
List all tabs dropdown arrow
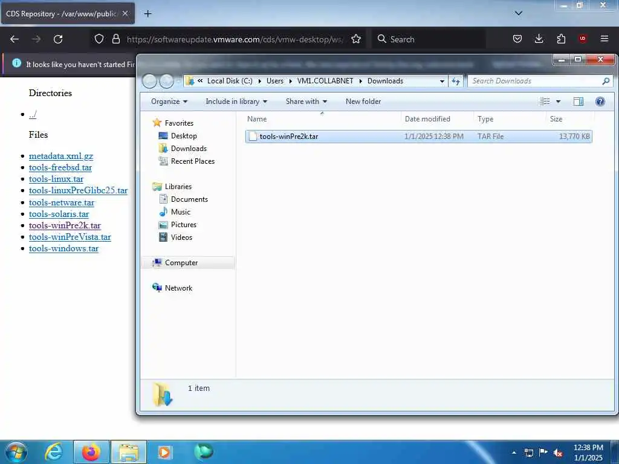coord(519,13)
